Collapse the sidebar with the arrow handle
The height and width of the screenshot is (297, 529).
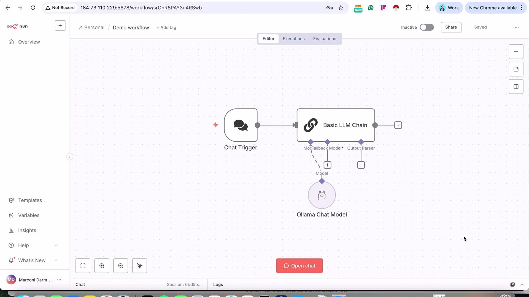[69, 157]
